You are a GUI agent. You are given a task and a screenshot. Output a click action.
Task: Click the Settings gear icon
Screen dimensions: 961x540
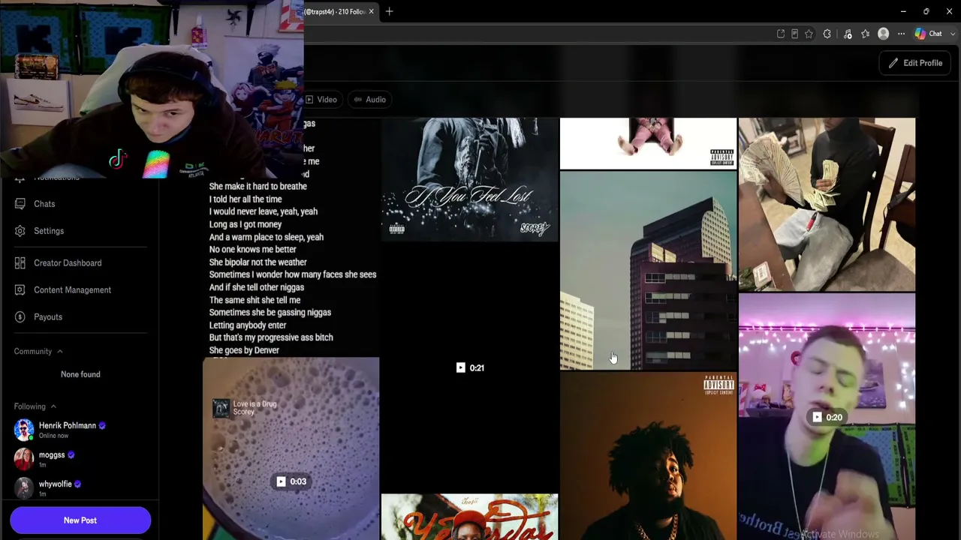[20, 231]
